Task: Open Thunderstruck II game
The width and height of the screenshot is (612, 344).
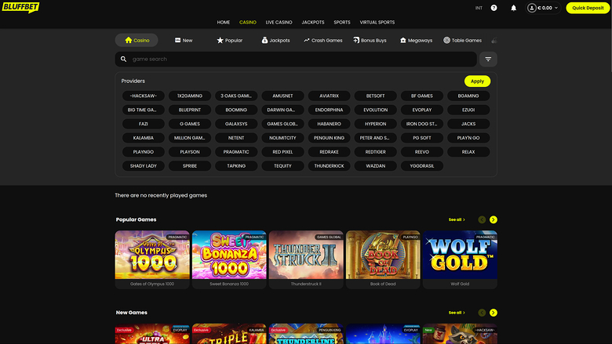Action: pyautogui.click(x=306, y=259)
